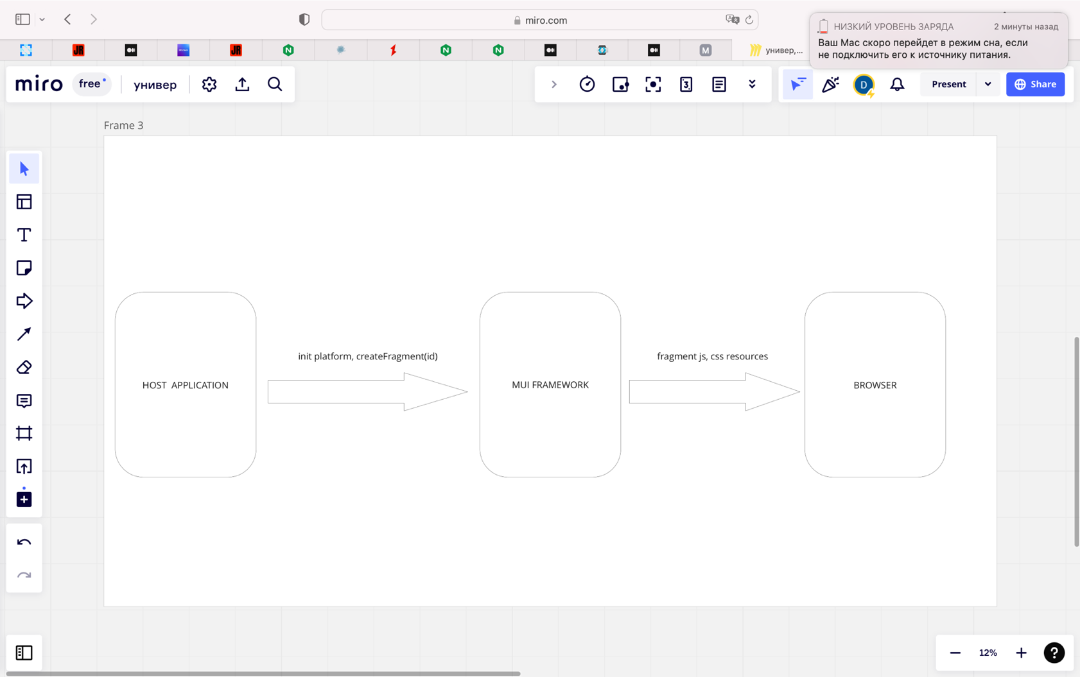Open the frames panel at bottom left
The image size is (1080, 677).
point(24,653)
